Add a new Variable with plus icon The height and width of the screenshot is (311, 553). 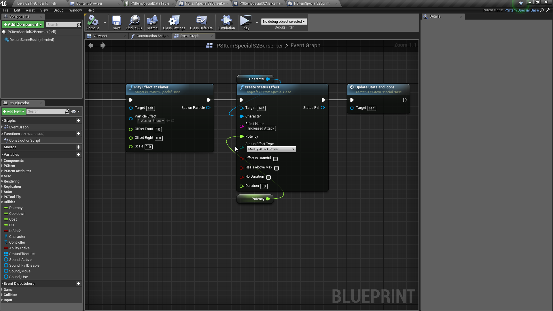78,155
